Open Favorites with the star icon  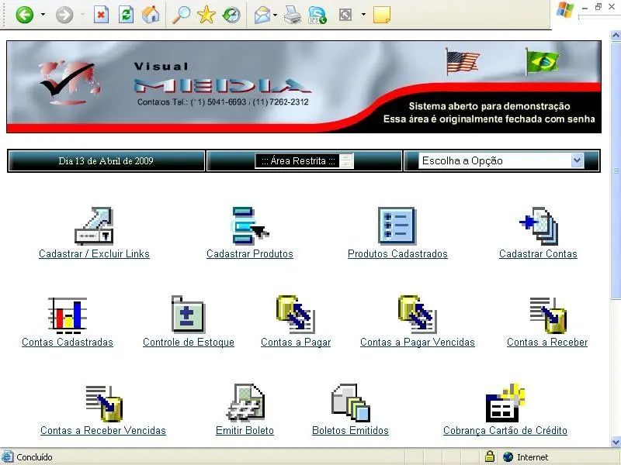coord(206,15)
